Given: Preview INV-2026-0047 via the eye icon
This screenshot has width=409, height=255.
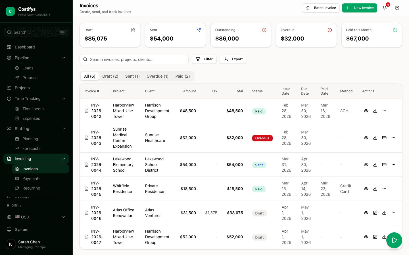Looking at the screenshot, I should [x=366, y=237].
